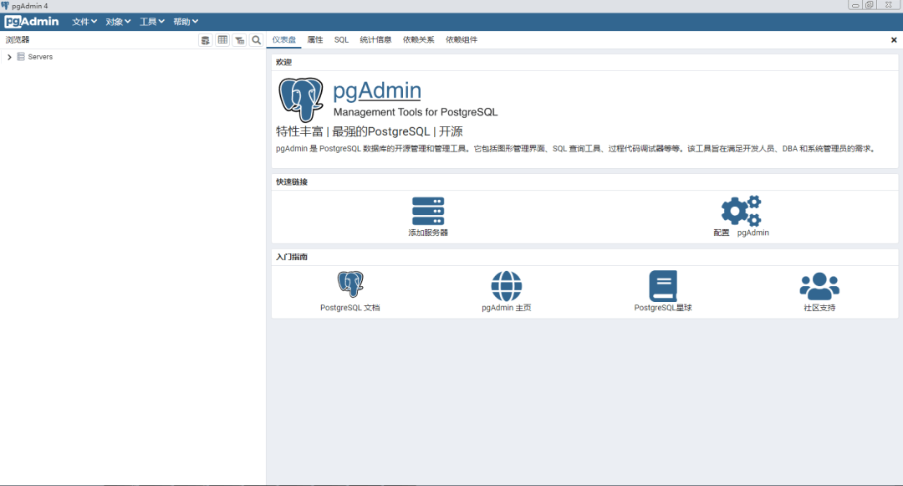Click 'Management Tools for PostgreSQL' subtitle
903x486 pixels.
[416, 112]
